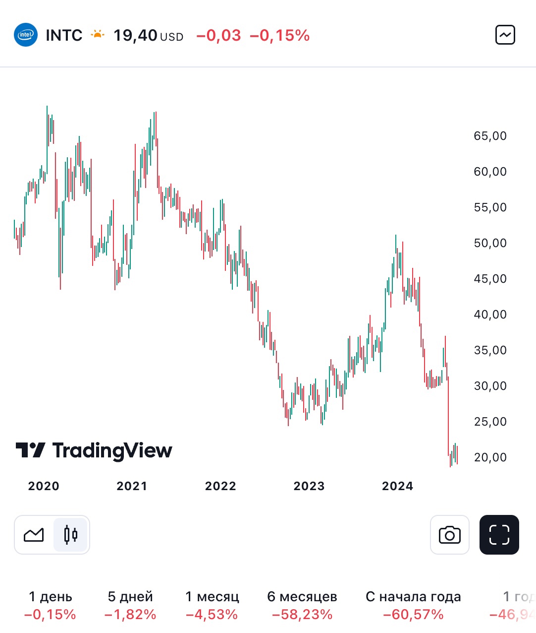This screenshot has width=536, height=633.
Task: Click the 50,00 price axis label
Action: click(490, 243)
